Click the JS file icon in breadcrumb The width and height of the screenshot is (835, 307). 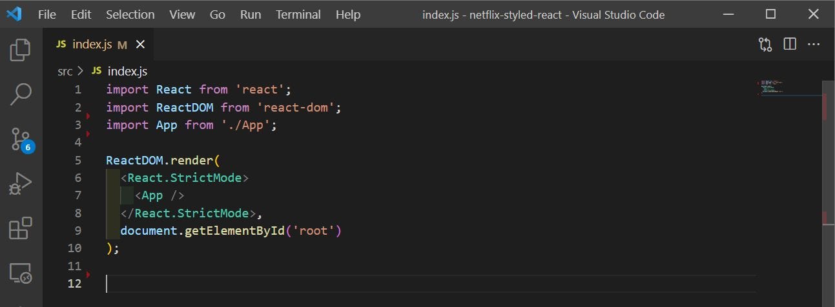97,71
